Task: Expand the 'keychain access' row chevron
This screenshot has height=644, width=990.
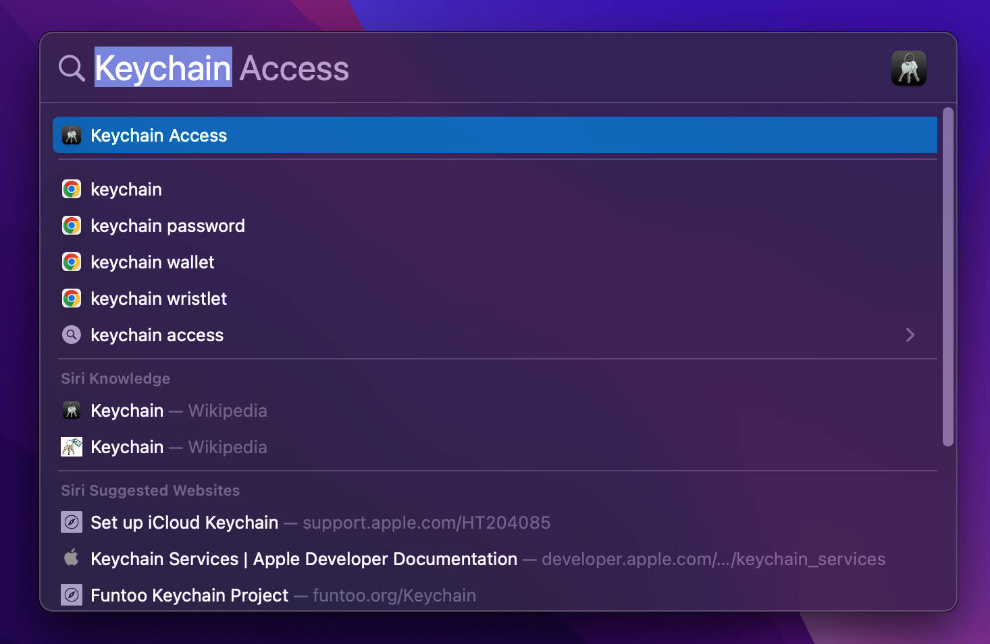Action: [x=910, y=335]
